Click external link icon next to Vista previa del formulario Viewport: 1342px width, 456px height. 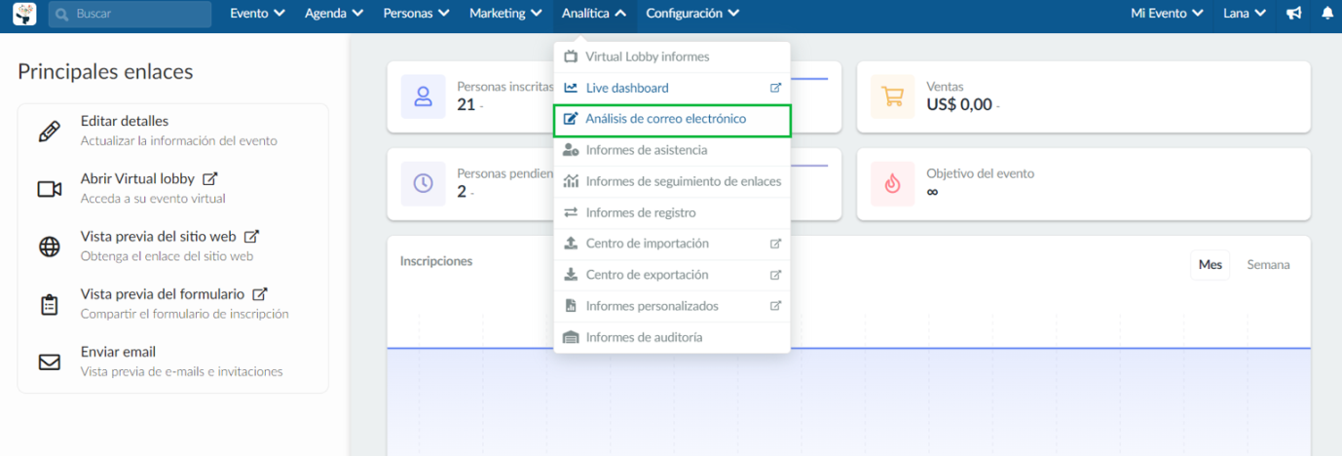tap(260, 293)
